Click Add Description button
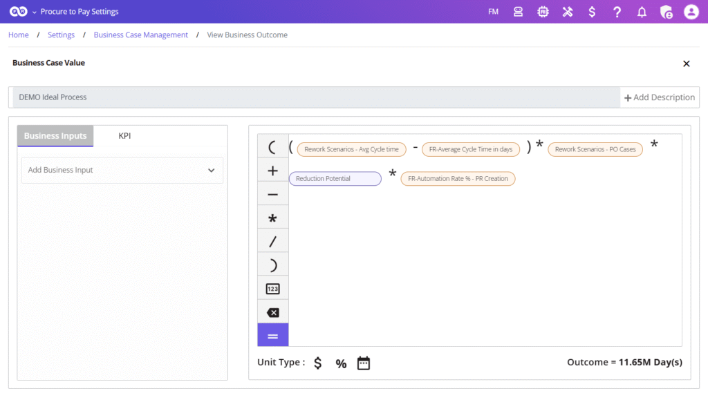The width and height of the screenshot is (708, 402). point(659,97)
